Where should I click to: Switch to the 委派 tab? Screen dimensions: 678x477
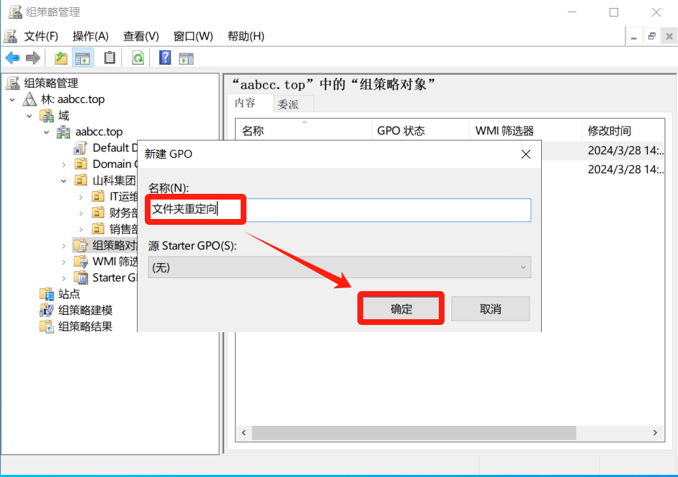click(x=287, y=104)
